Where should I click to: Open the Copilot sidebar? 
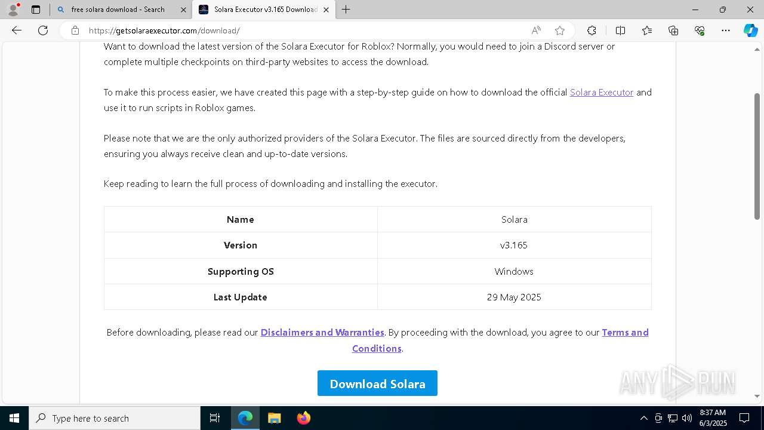click(x=750, y=30)
